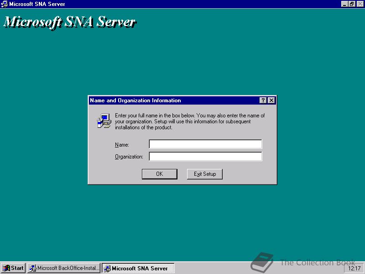This screenshot has height=274, width=365.
Task: Click the setup computer icon in dialog
Action: point(104,121)
